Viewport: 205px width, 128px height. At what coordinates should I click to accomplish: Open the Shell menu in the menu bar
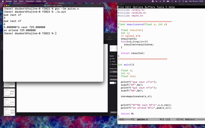click(x=15, y=1)
